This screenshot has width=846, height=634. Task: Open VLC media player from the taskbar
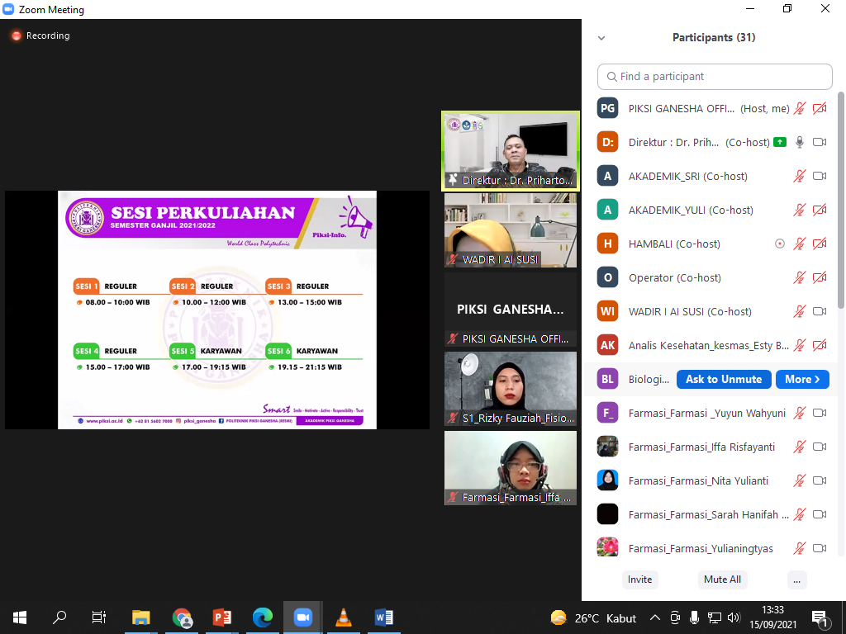pyautogui.click(x=343, y=617)
